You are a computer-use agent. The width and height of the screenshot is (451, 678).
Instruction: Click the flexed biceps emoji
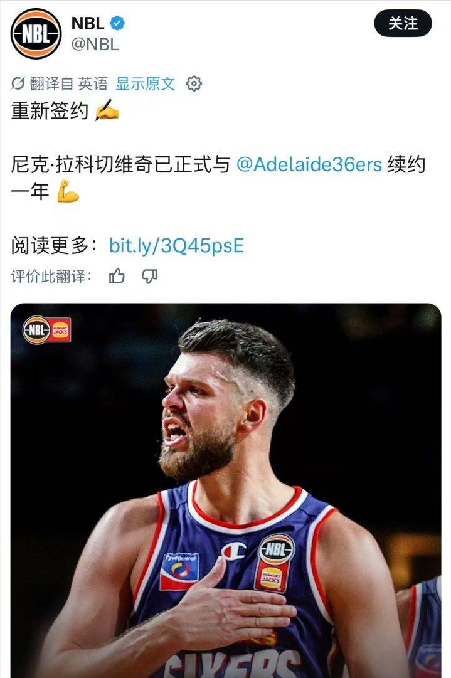coord(68,191)
